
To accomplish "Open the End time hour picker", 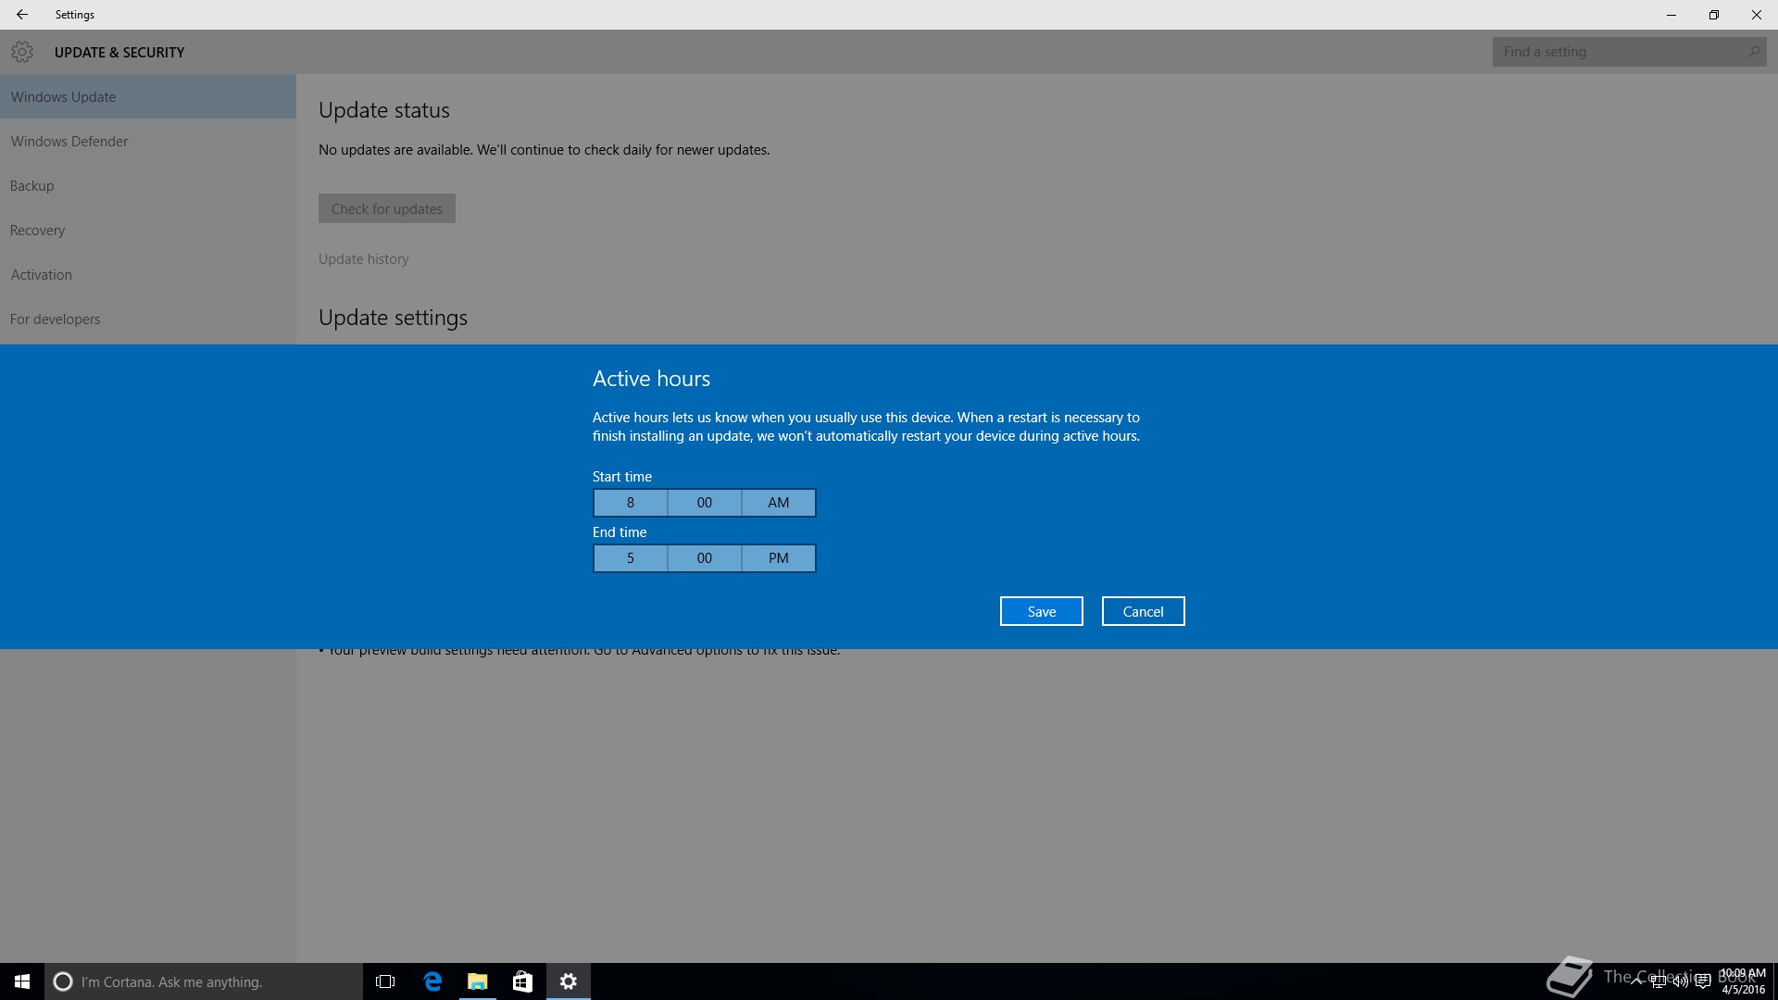I will point(631,558).
